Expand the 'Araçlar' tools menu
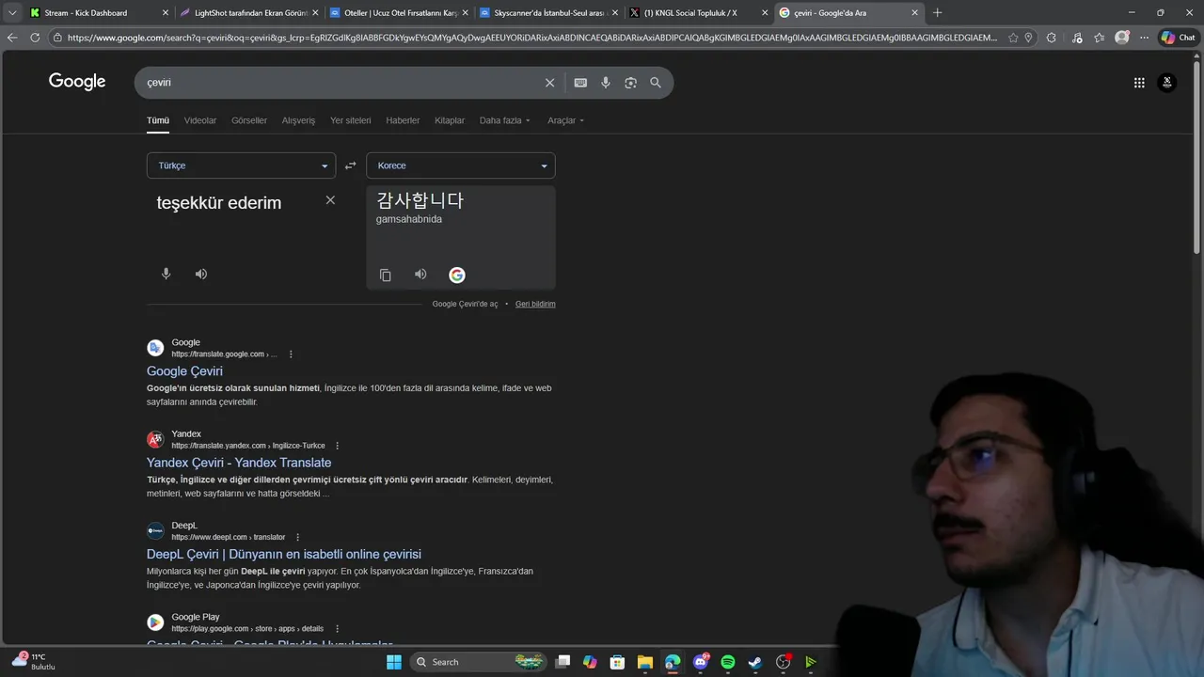Screen dimensions: 1204x677 click(566, 120)
